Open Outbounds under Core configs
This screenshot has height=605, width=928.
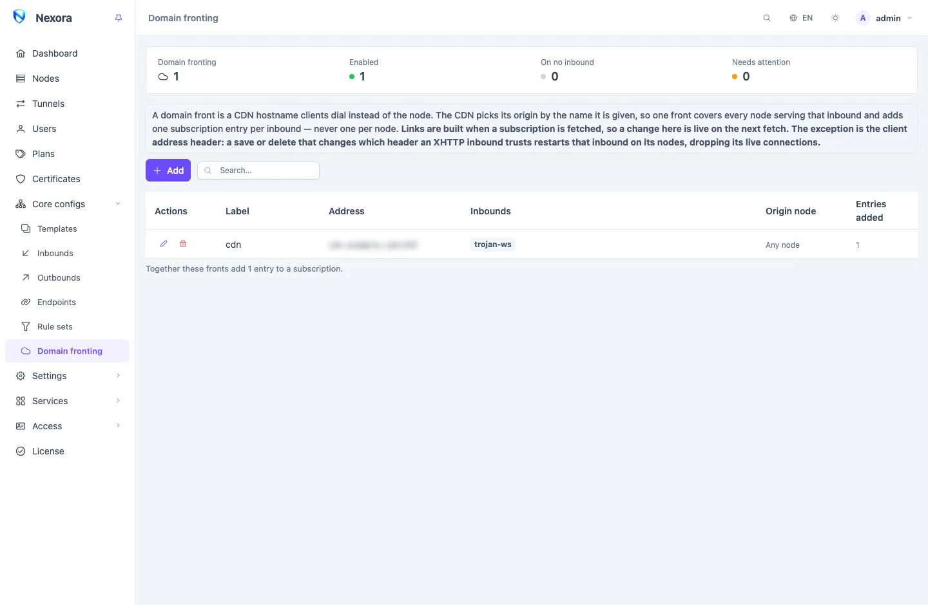[x=67, y=277]
